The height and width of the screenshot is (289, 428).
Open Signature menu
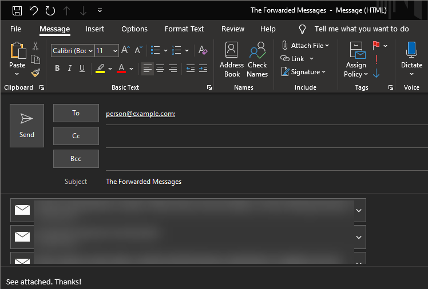303,72
